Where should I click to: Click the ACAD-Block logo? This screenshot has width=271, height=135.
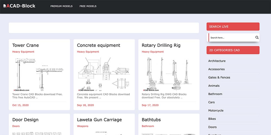[19, 6]
